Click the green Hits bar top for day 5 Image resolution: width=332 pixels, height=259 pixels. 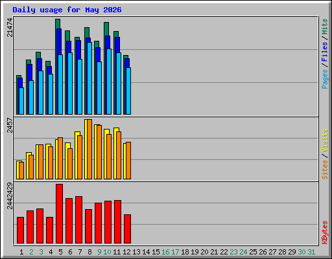tap(58, 24)
